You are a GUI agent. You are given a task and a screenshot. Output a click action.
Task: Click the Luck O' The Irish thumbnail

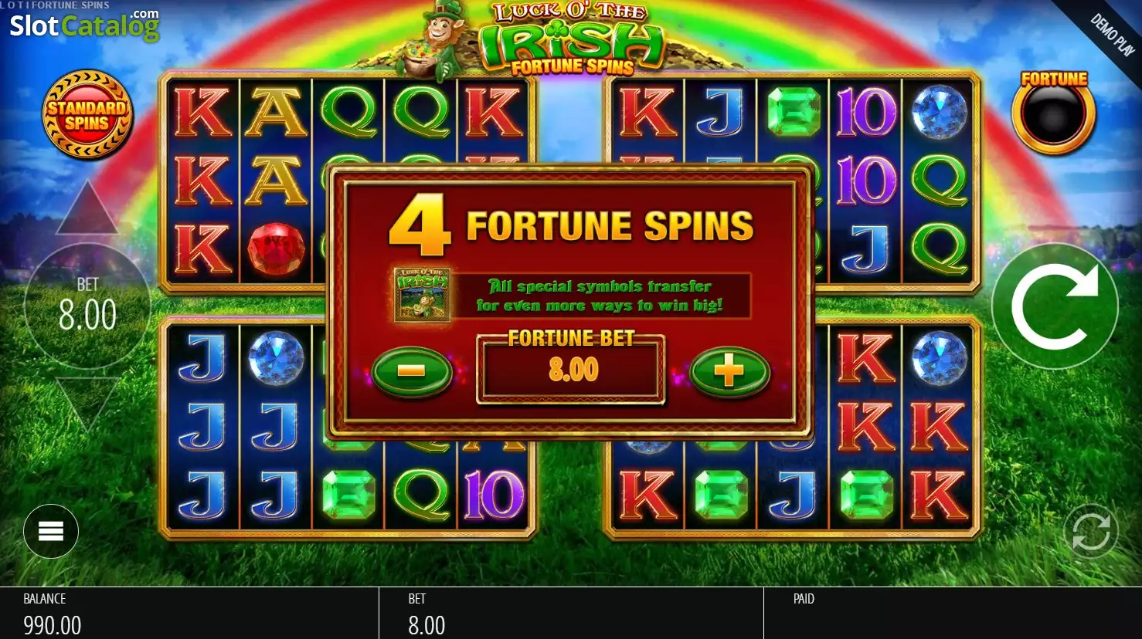pyautogui.click(x=422, y=295)
